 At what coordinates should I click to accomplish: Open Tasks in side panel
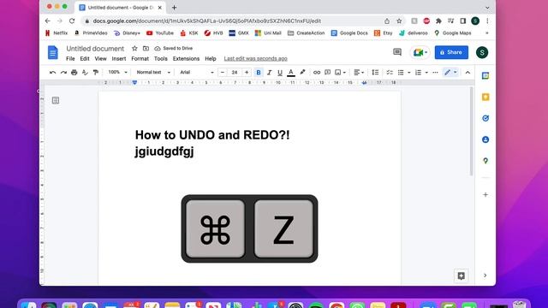[485, 118]
